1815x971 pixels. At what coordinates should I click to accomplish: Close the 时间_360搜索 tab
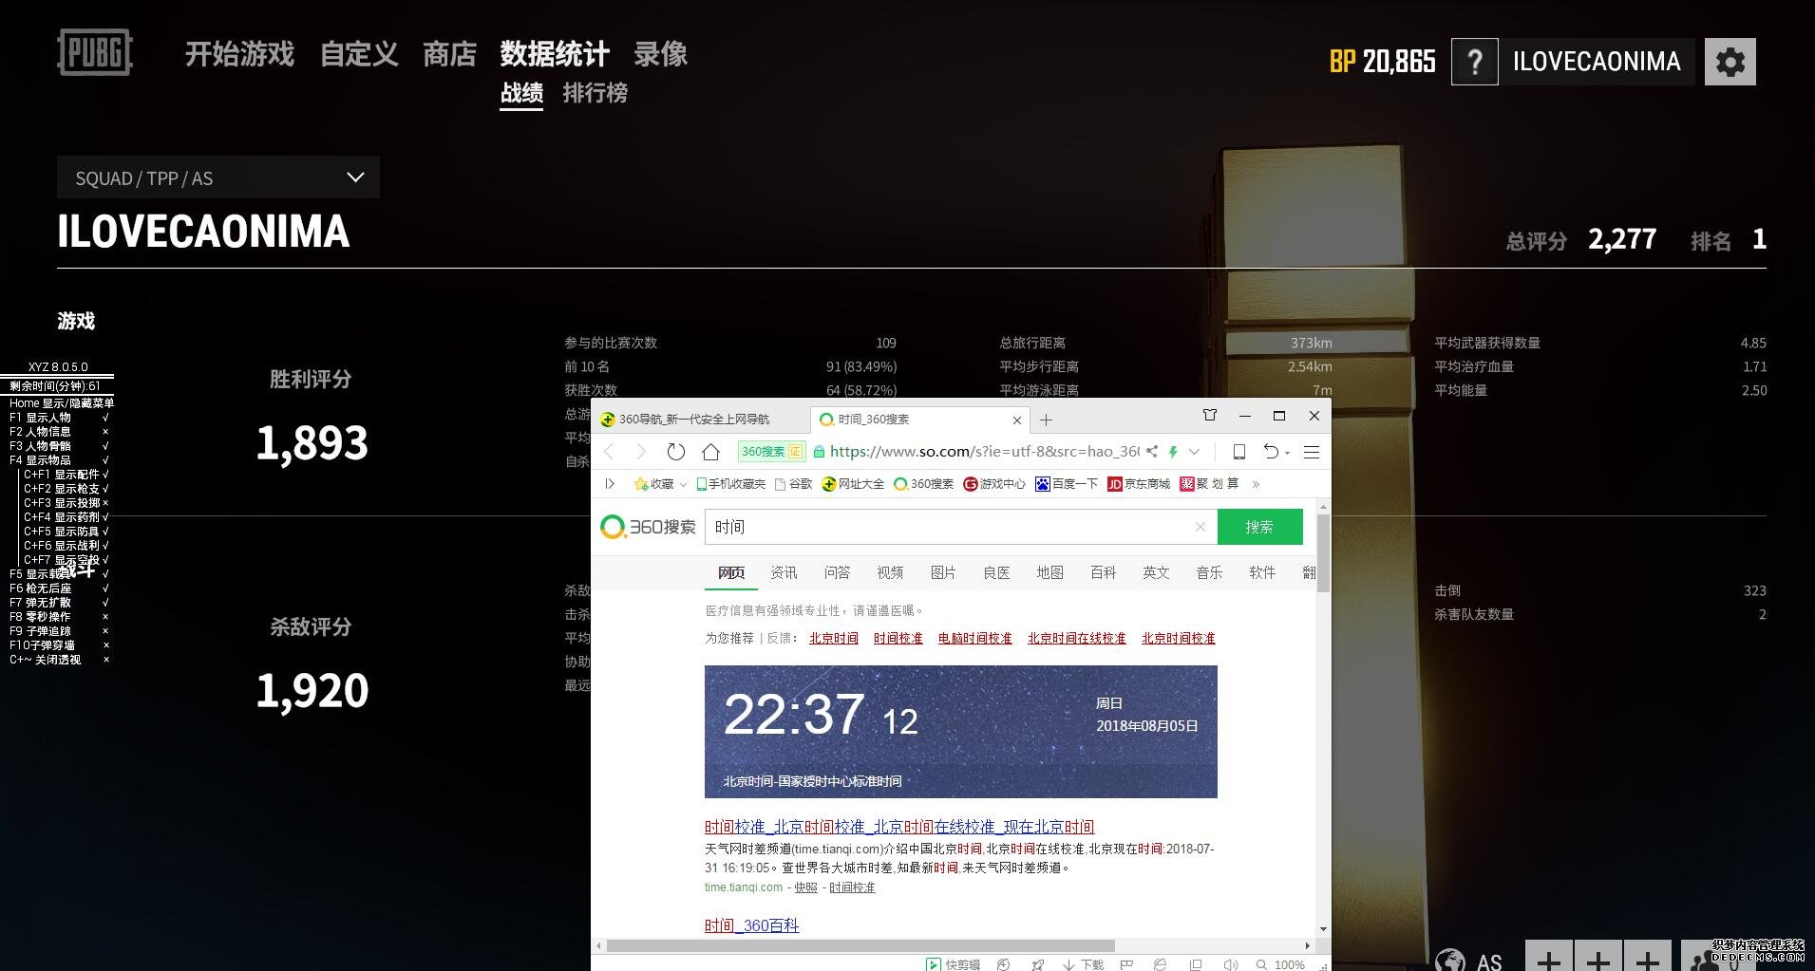coord(1017,420)
